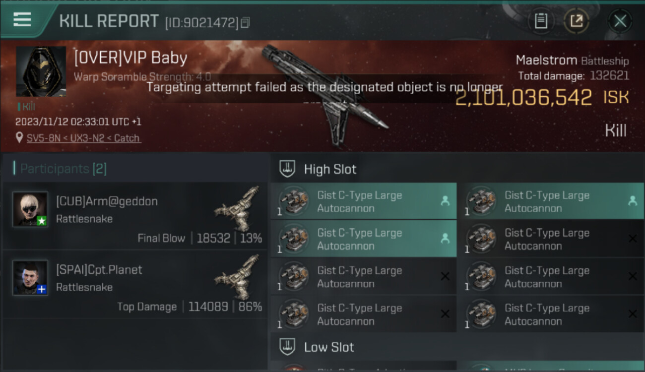The image size is (645, 372).
Task: Select the Low Slot section header
Action: (329, 347)
